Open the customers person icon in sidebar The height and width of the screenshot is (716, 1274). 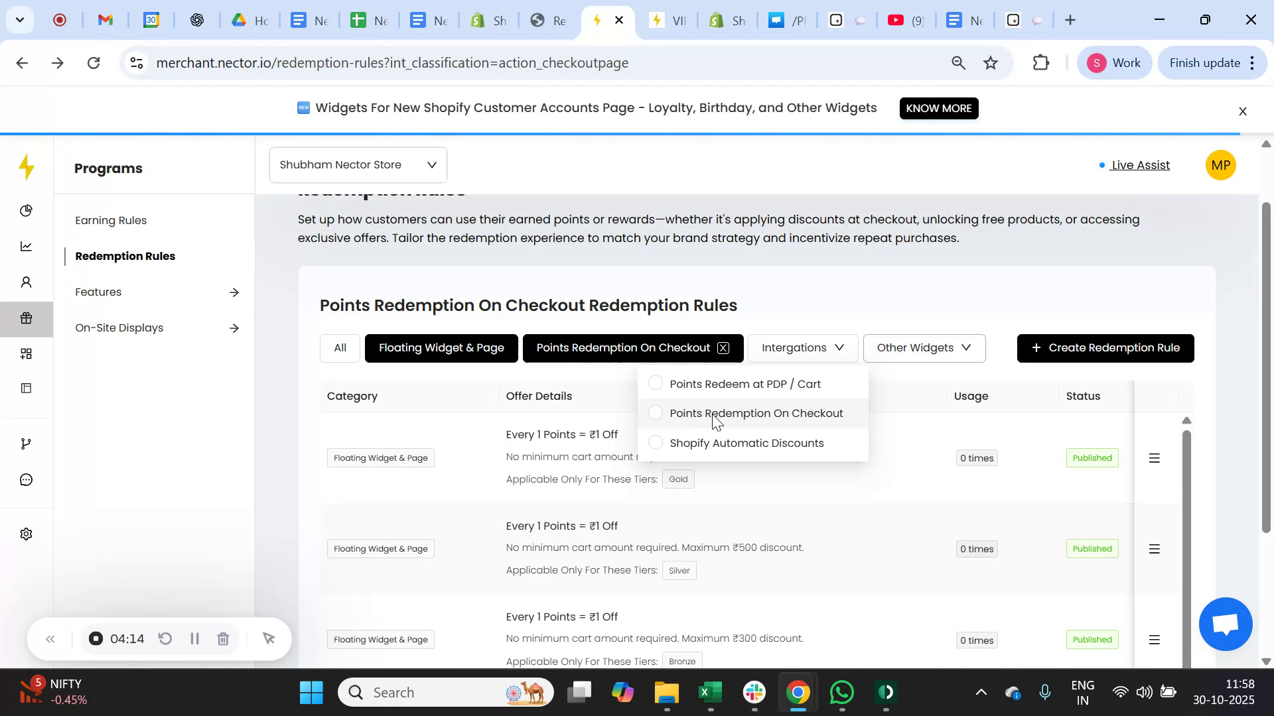point(27,282)
